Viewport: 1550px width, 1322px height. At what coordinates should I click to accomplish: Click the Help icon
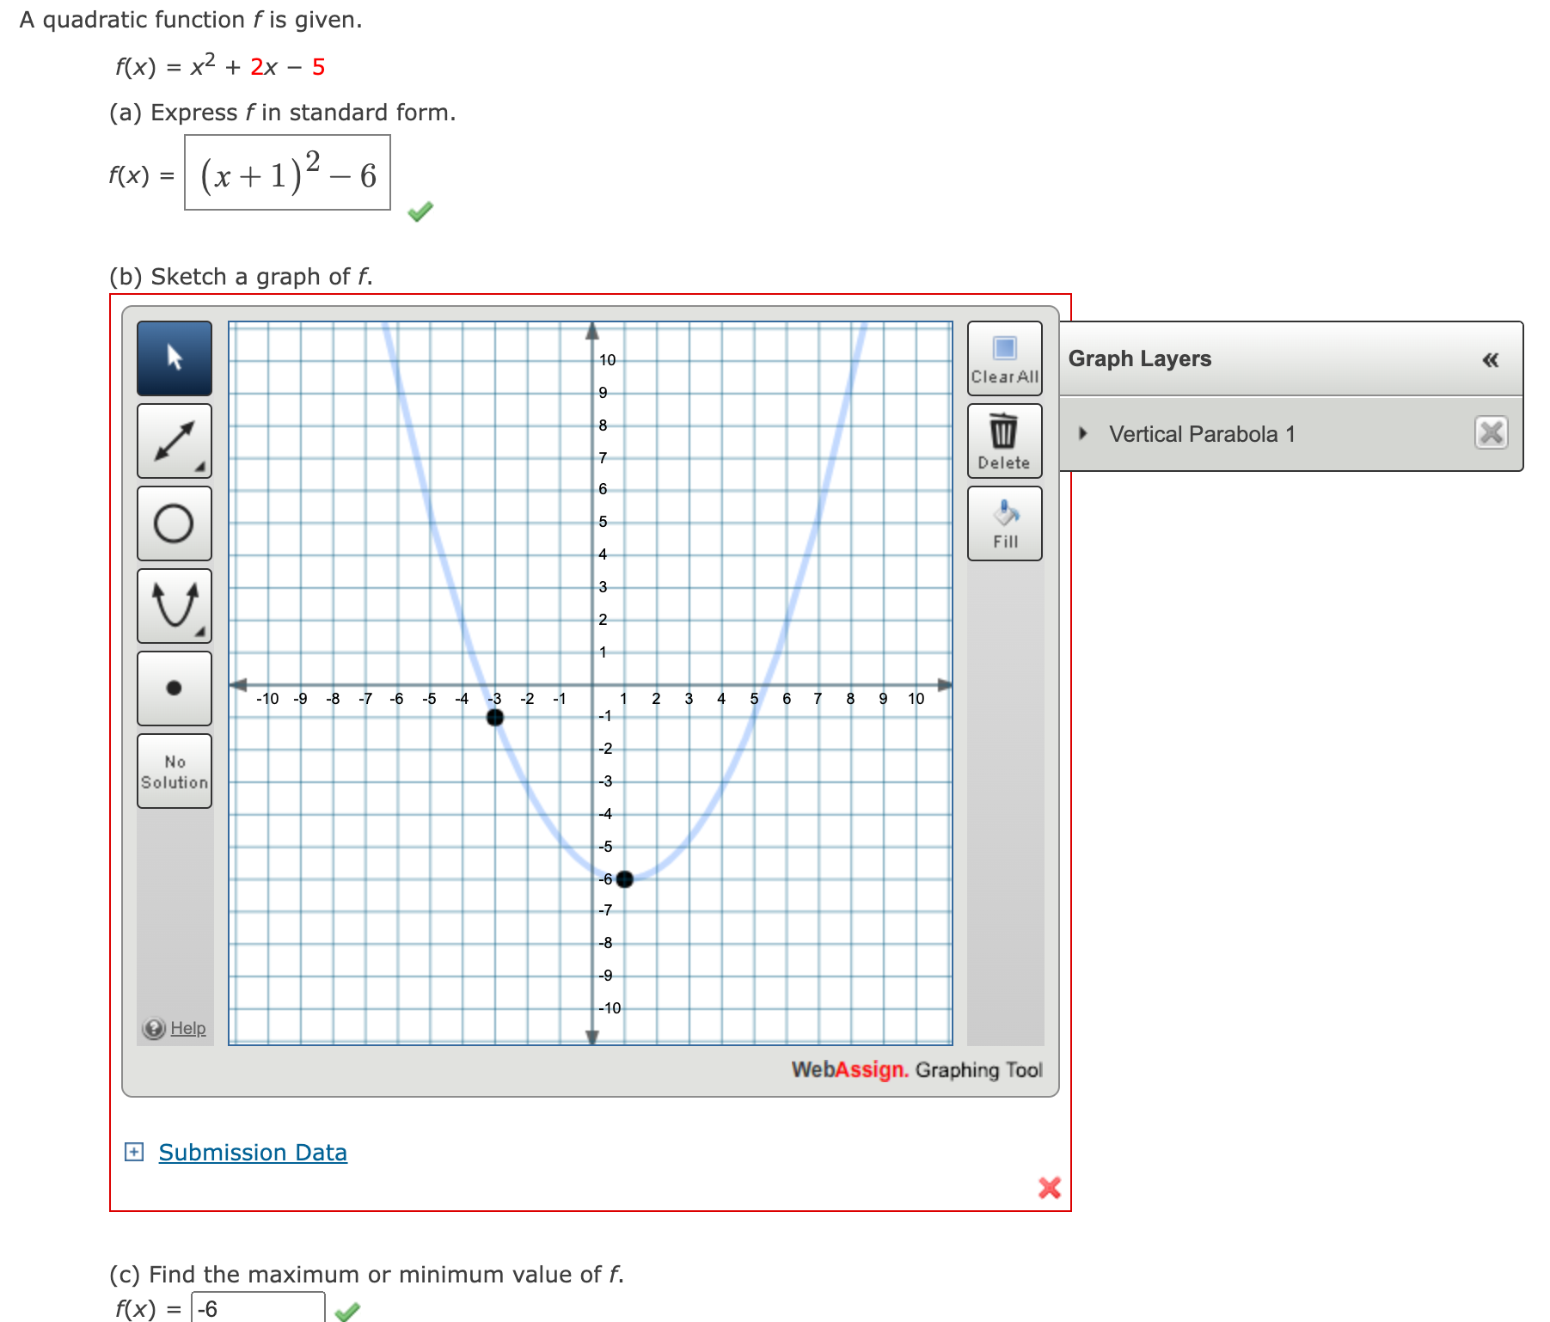click(x=155, y=1028)
